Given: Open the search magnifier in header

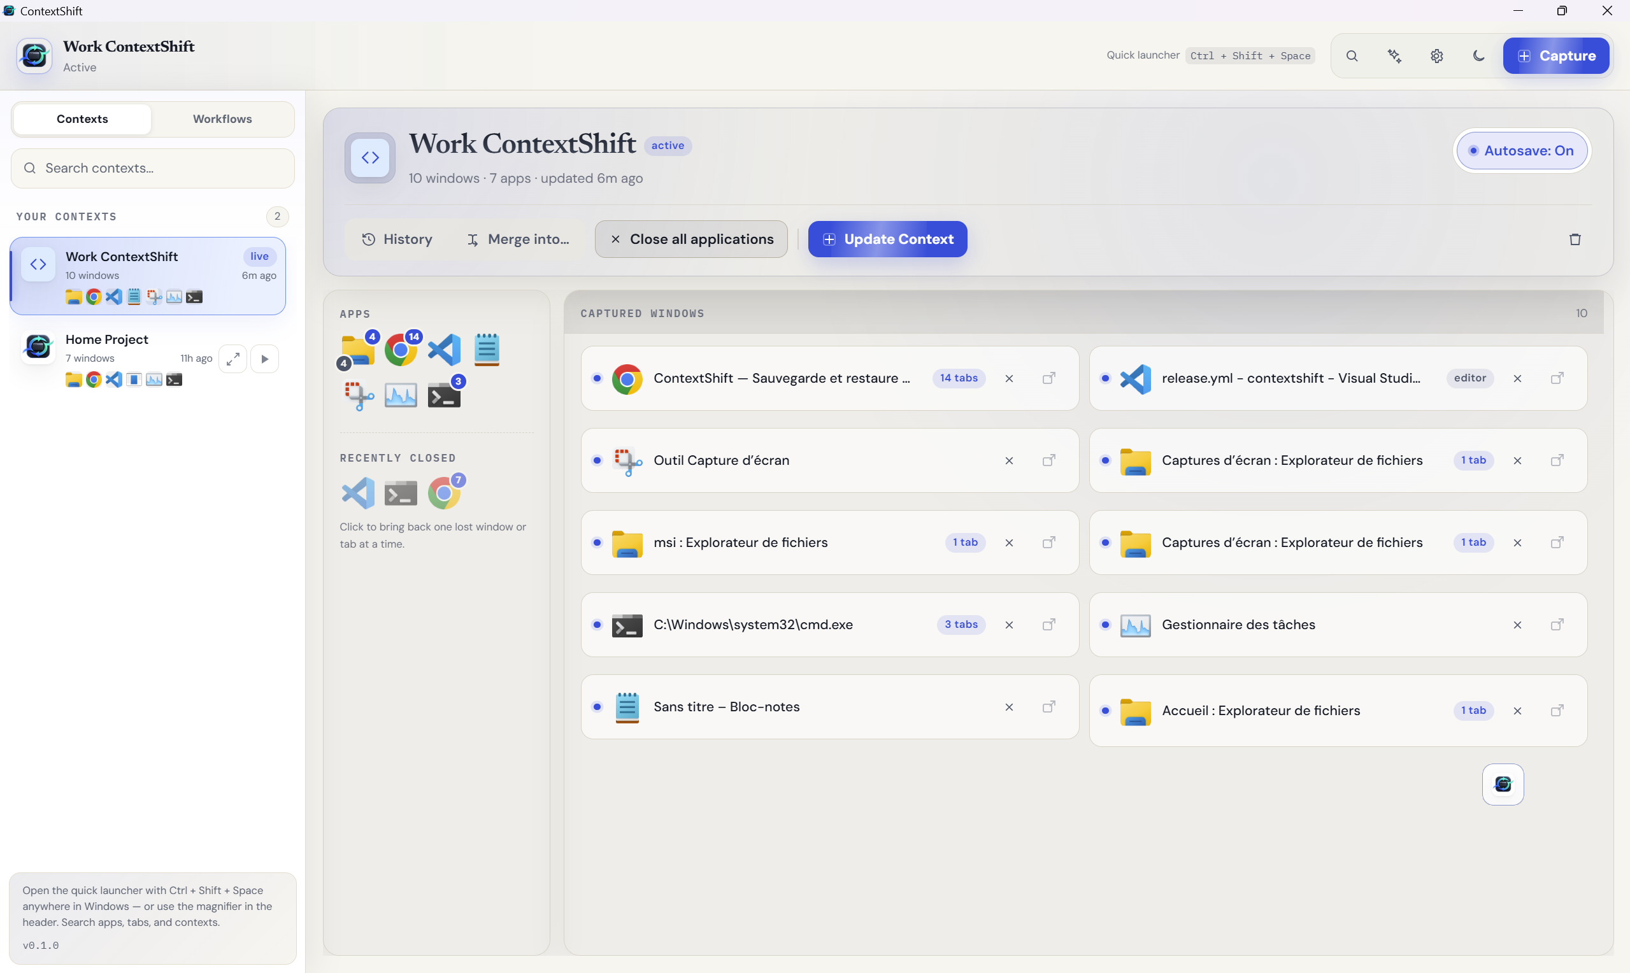Looking at the screenshot, I should point(1352,56).
